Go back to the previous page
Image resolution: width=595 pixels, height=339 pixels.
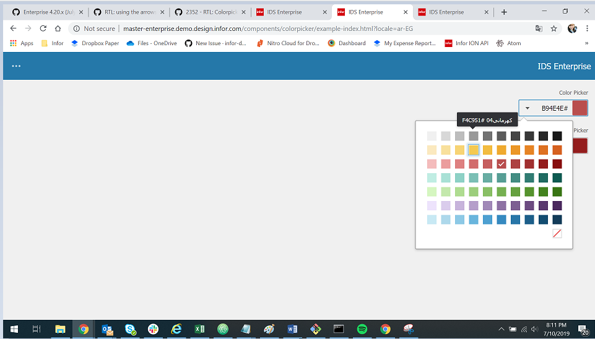click(x=13, y=28)
